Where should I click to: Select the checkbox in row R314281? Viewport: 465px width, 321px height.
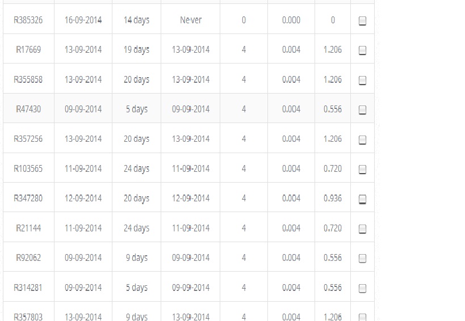(x=363, y=288)
